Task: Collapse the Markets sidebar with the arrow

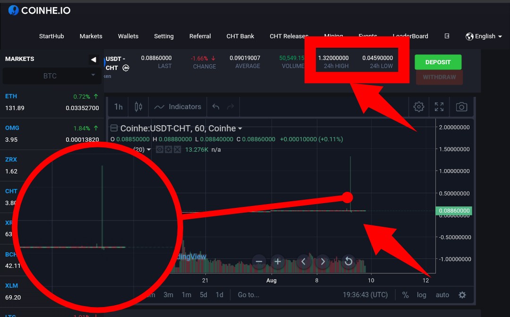Action: point(93,60)
